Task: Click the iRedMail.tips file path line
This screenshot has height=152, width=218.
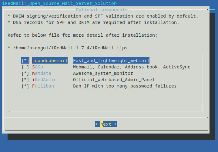Action: coord(68,48)
